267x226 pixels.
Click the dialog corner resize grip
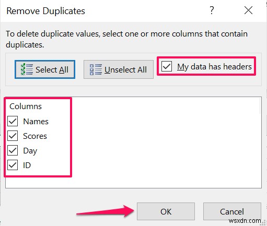[264, 223]
